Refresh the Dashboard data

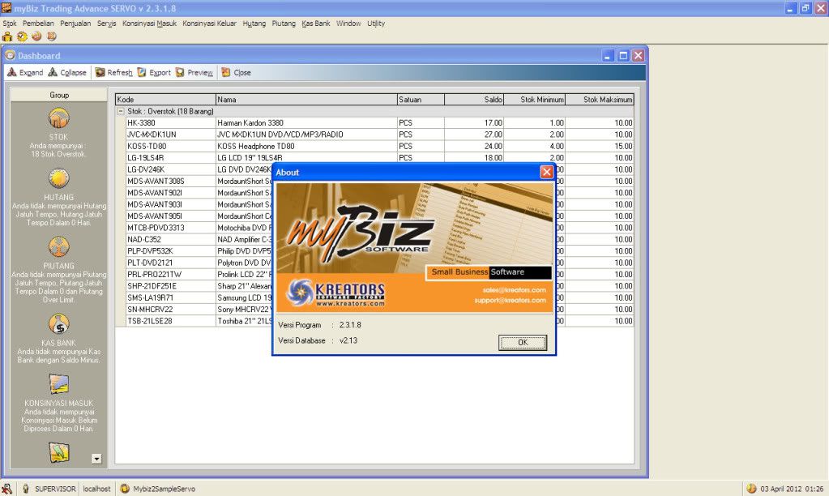pos(113,72)
